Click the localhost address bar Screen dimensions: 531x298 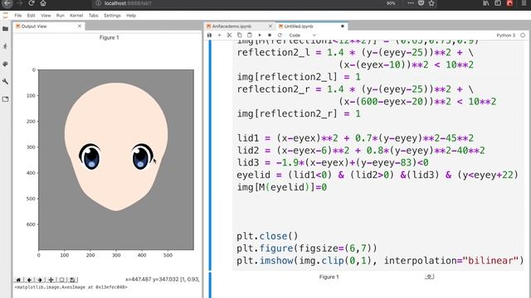[237, 3]
